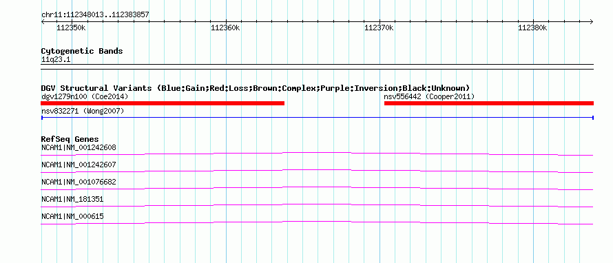613x263 pixels.
Task: Click the left arrow on the ruler
Action: coord(43,21)
